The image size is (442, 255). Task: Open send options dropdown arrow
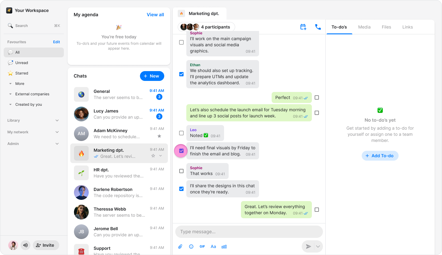[x=318, y=246]
